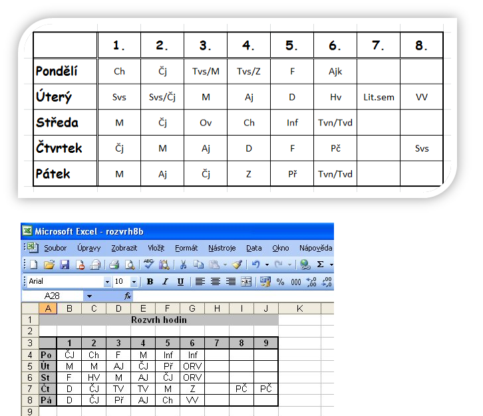Run the spelling check icon
483x416 pixels.
(148, 264)
